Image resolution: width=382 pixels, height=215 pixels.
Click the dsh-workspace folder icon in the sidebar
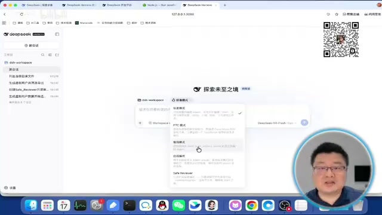7,63
